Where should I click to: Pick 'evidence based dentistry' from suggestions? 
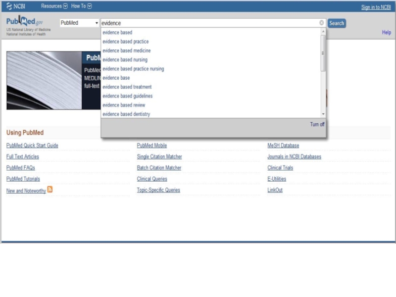click(126, 114)
